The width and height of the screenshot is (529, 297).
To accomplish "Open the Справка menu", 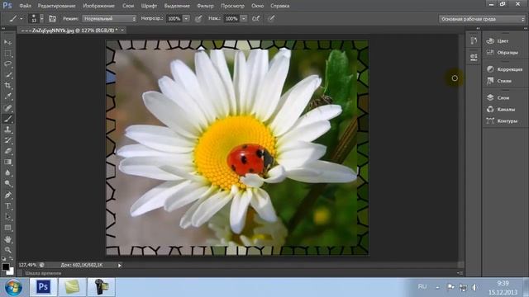I will coord(279,6).
